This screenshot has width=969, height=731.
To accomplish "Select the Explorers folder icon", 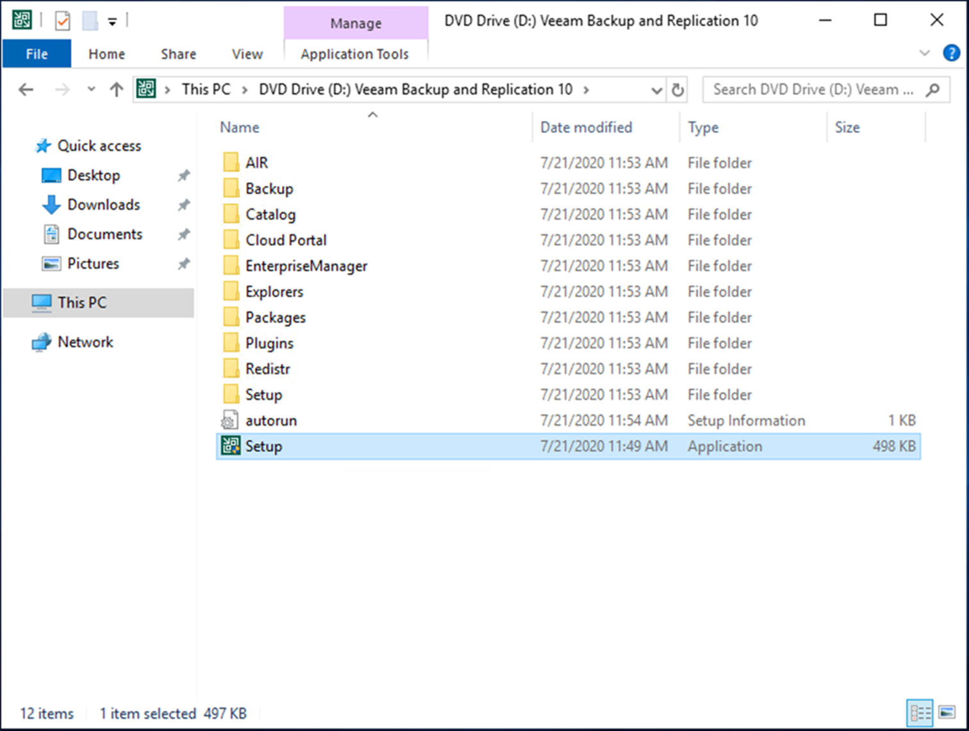I will pyautogui.click(x=231, y=292).
